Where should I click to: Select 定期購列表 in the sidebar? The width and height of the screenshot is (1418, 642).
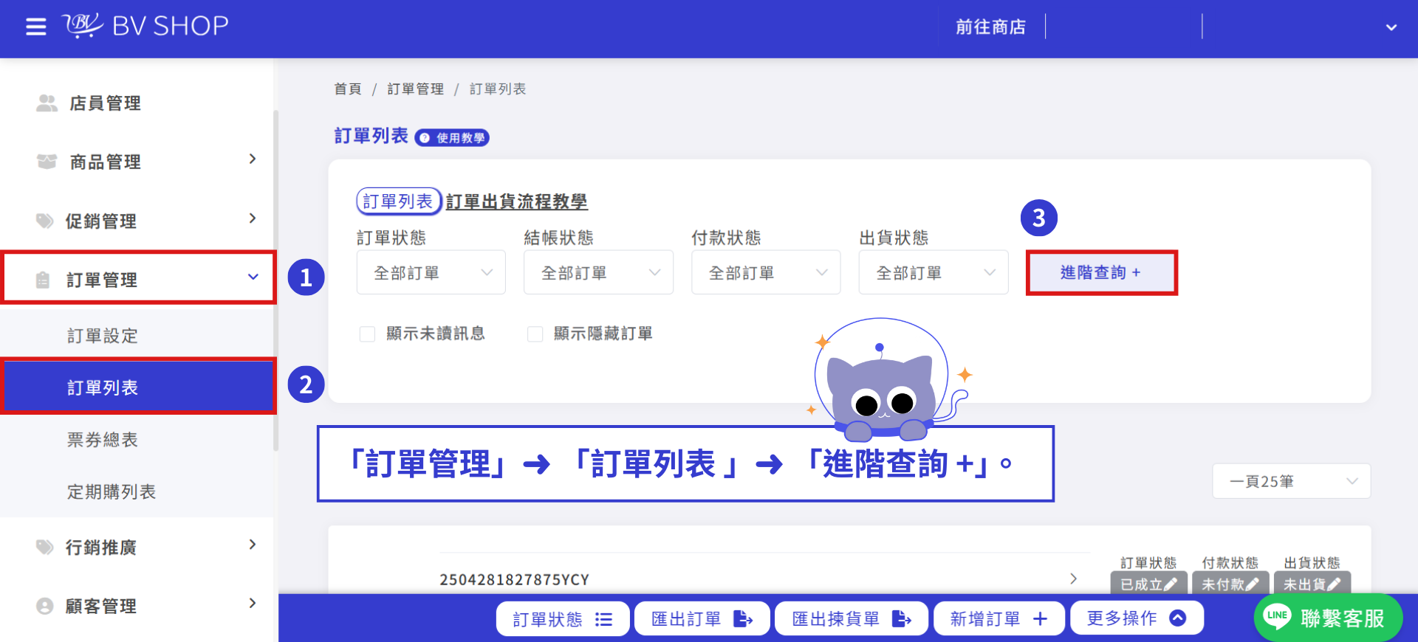[x=112, y=491]
